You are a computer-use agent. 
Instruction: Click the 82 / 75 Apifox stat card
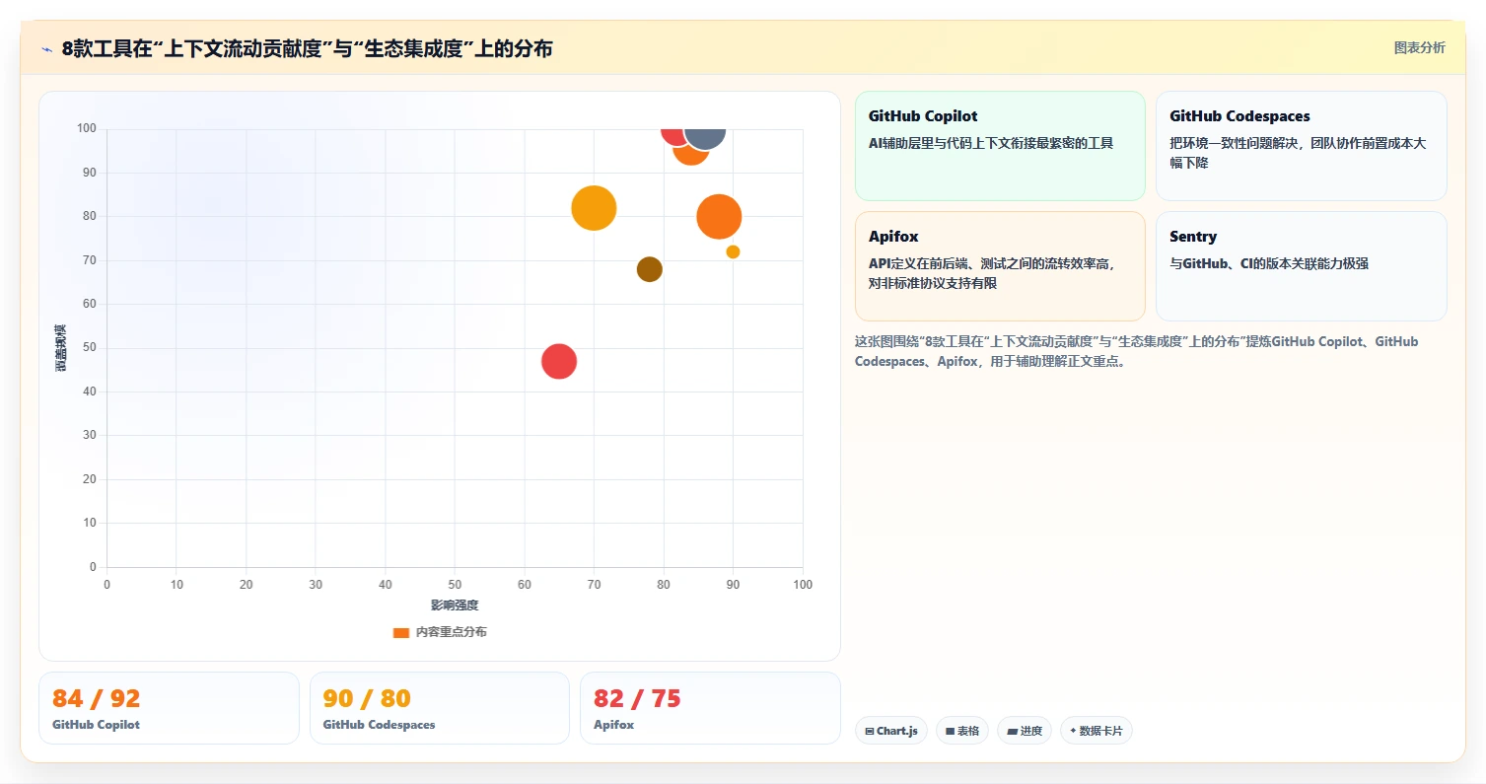point(710,708)
